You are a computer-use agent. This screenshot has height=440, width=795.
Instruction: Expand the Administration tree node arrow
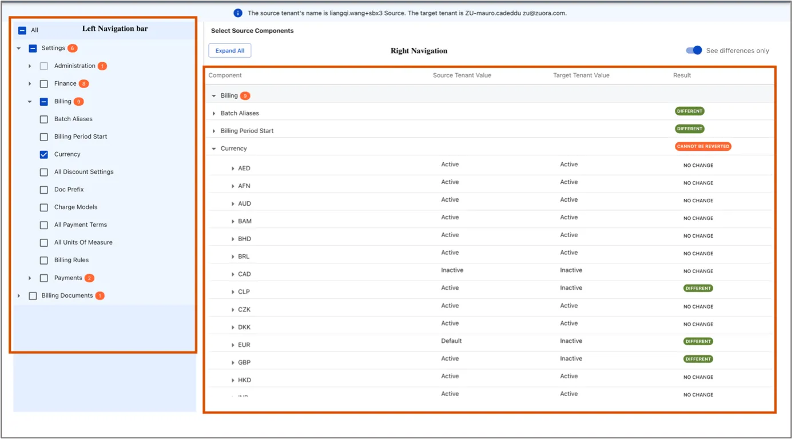coord(30,66)
